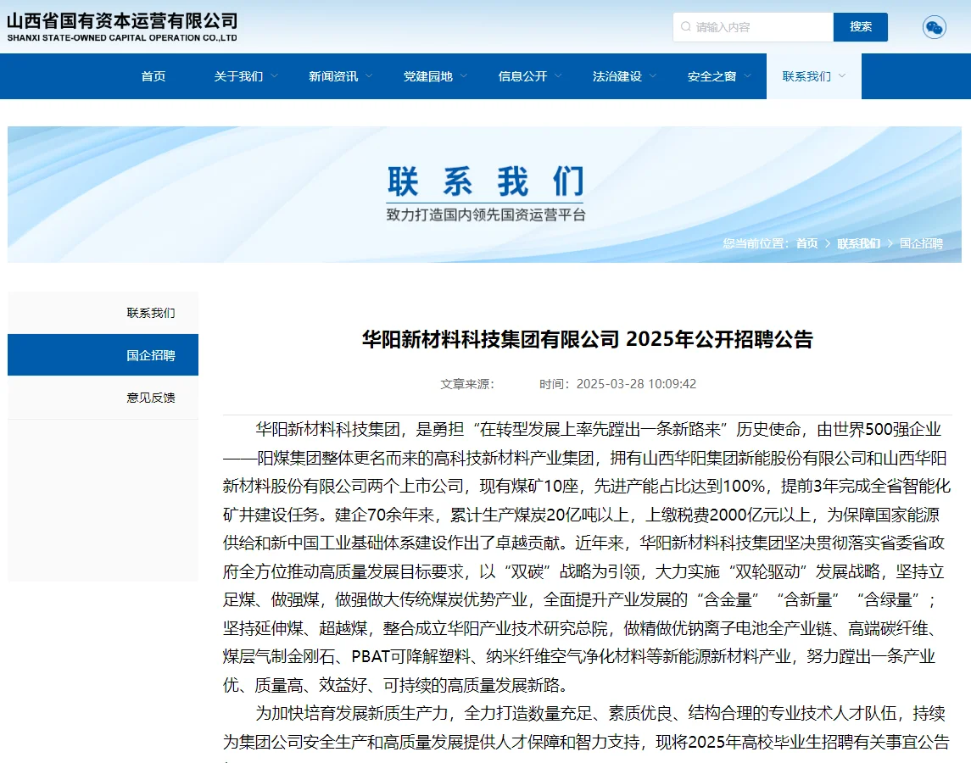
Task: Expand the 安全之窗 dropdown chevron
Action: pos(747,75)
